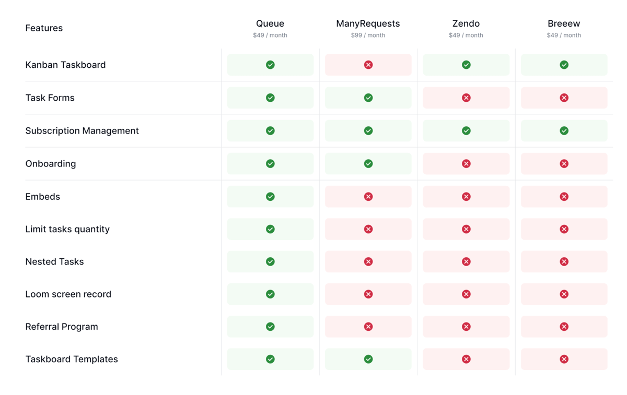This screenshot has width=627, height=395.
Task: Select Queue's green check in Embeds row
Action: pos(270,196)
